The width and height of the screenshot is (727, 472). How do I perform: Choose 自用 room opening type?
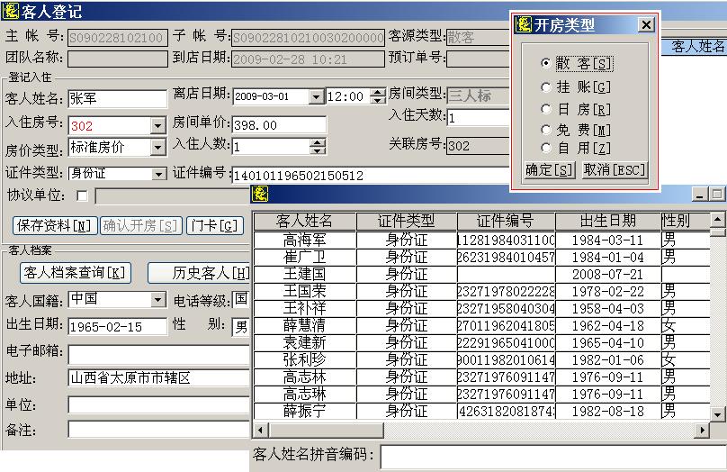point(546,149)
